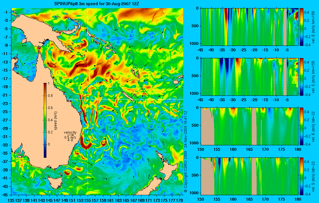Click the ring eddy east of Australia near 159E
Viewport: 319px width, 203px height.
click(104, 142)
